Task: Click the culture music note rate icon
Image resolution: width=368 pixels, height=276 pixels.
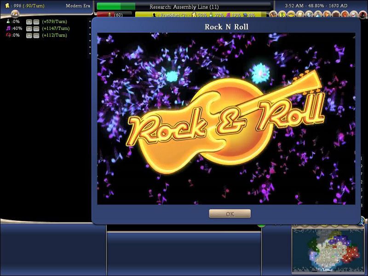Action: [8, 28]
